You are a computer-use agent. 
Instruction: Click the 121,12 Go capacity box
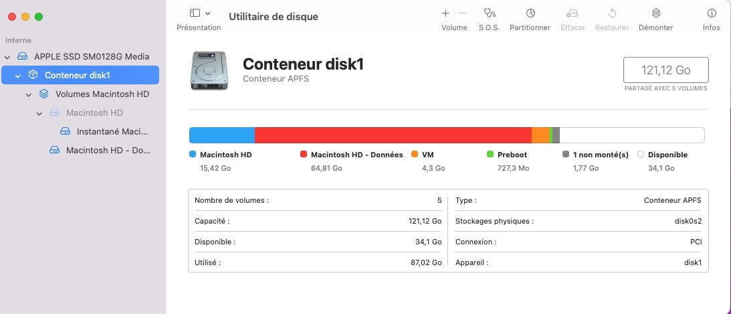coord(665,70)
